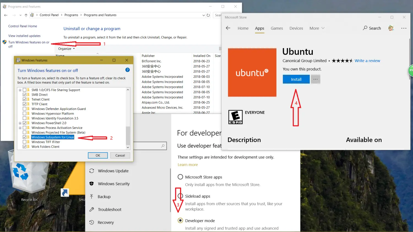
Task: Open the user profile avatar in Store
Action: click(391, 28)
